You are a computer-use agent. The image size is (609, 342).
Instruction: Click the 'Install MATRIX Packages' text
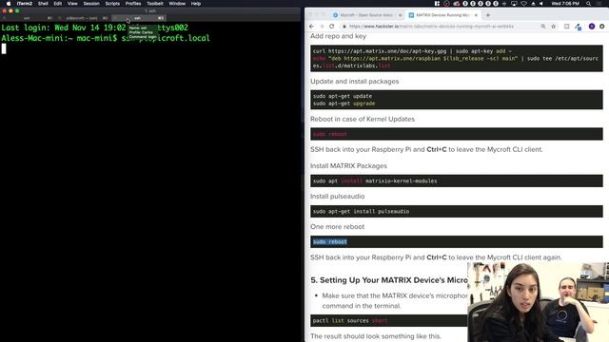pyautogui.click(x=348, y=166)
